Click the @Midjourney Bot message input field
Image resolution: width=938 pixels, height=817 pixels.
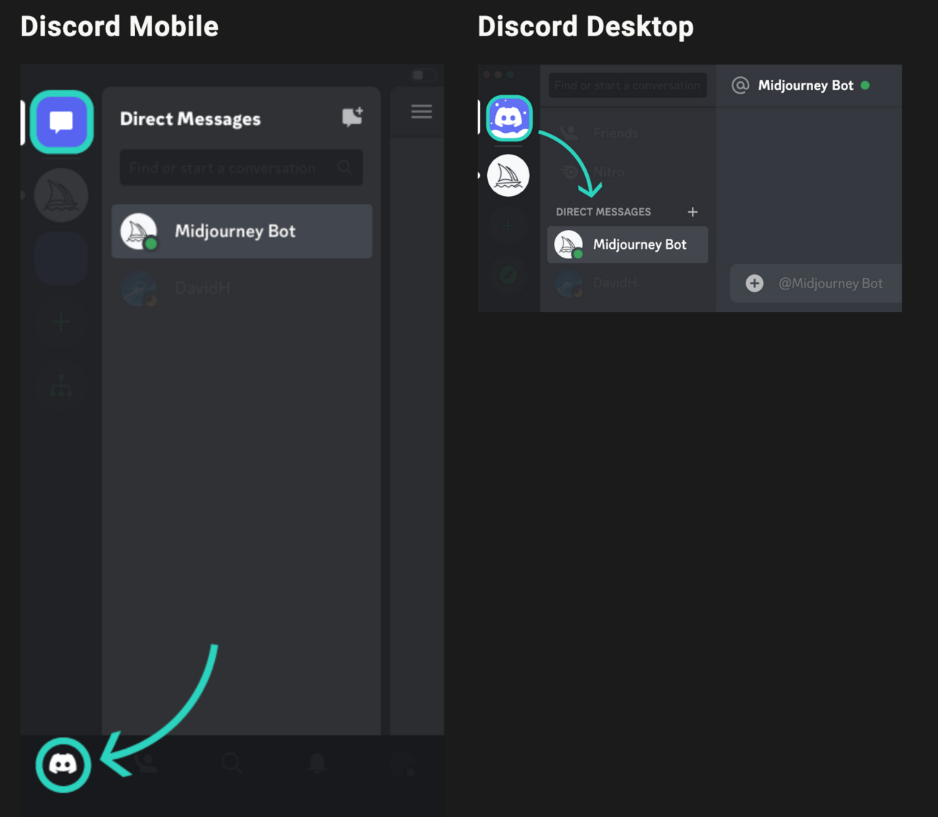click(816, 283)
